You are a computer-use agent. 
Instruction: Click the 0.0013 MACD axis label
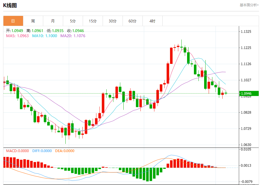(246, 165)
